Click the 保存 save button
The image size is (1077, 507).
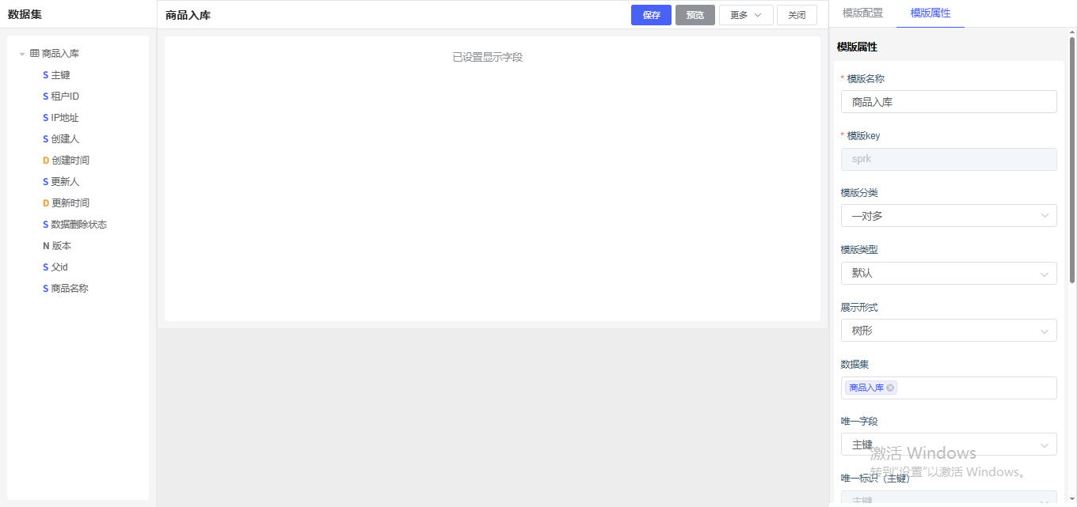(x=650, y=14)
